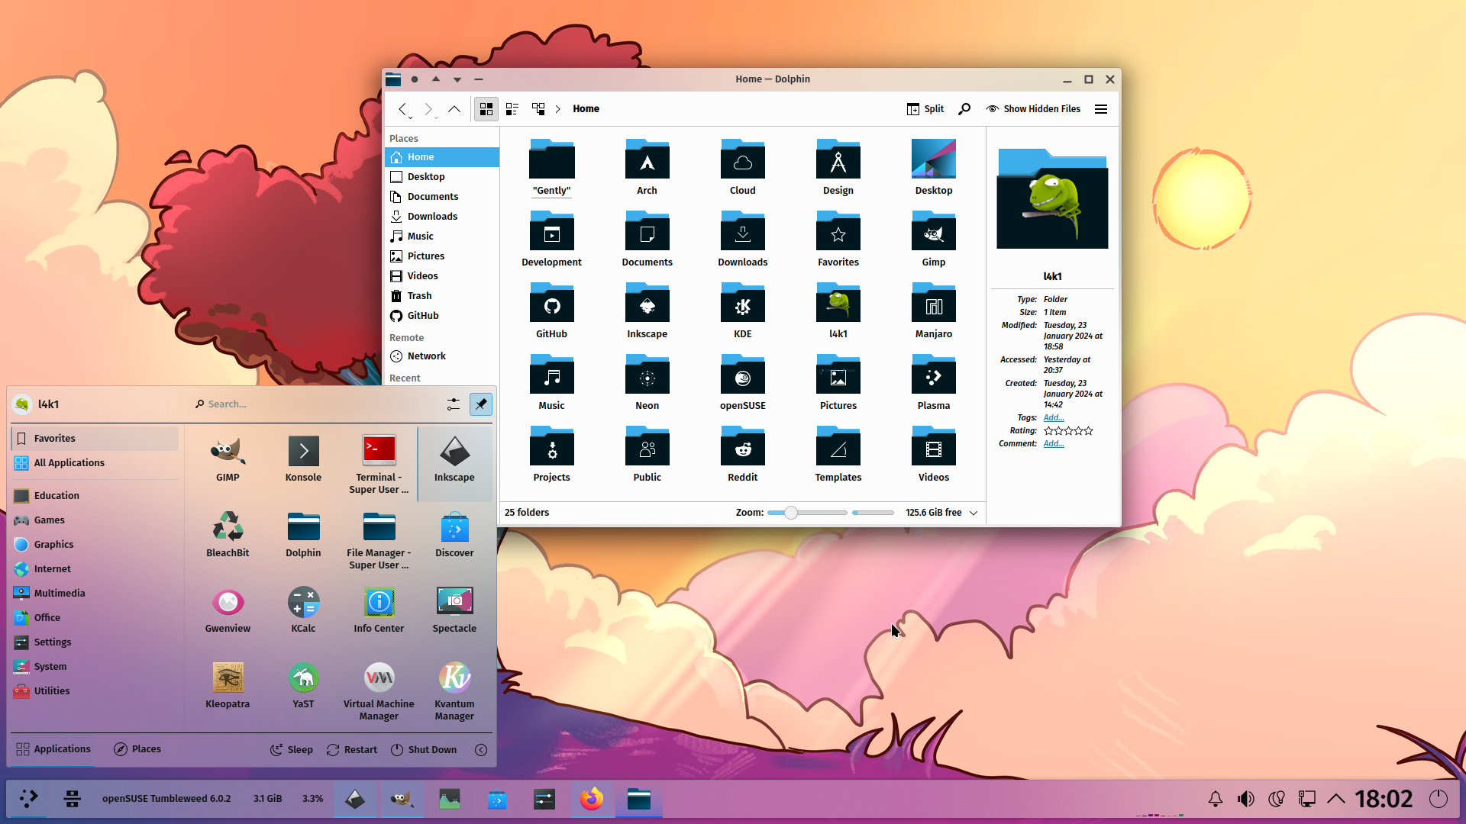Open the KDE folder
The image size is (1466, 824).
742,311
